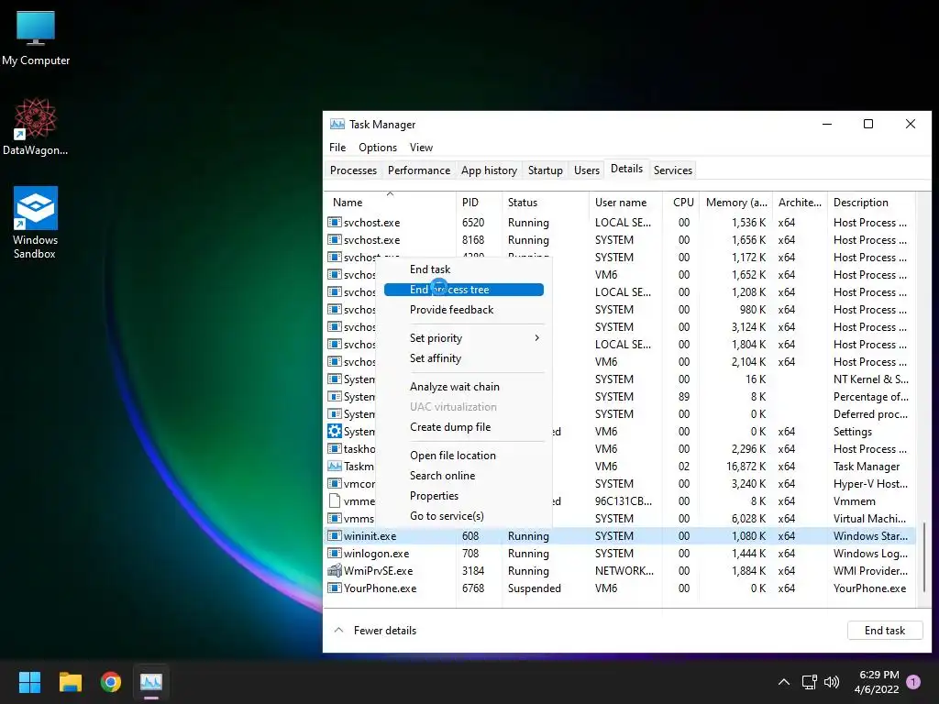This screenshot has height=704, width=939.
Task: Click PID 3184 cell
Action: pos(472,570)
